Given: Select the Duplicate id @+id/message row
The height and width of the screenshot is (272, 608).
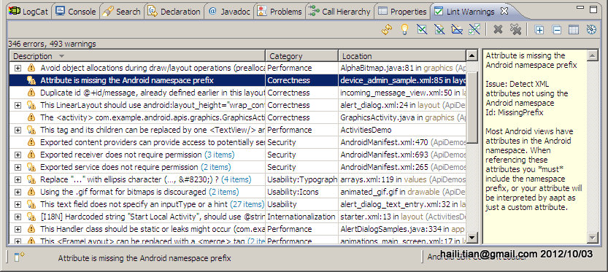Looking at the screenshot, I should click(x=238, y=93).
